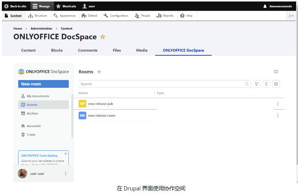Viewport: 298px width, 193px height.
Task: Switch to the Content tab
Action: tap(28, 50)
